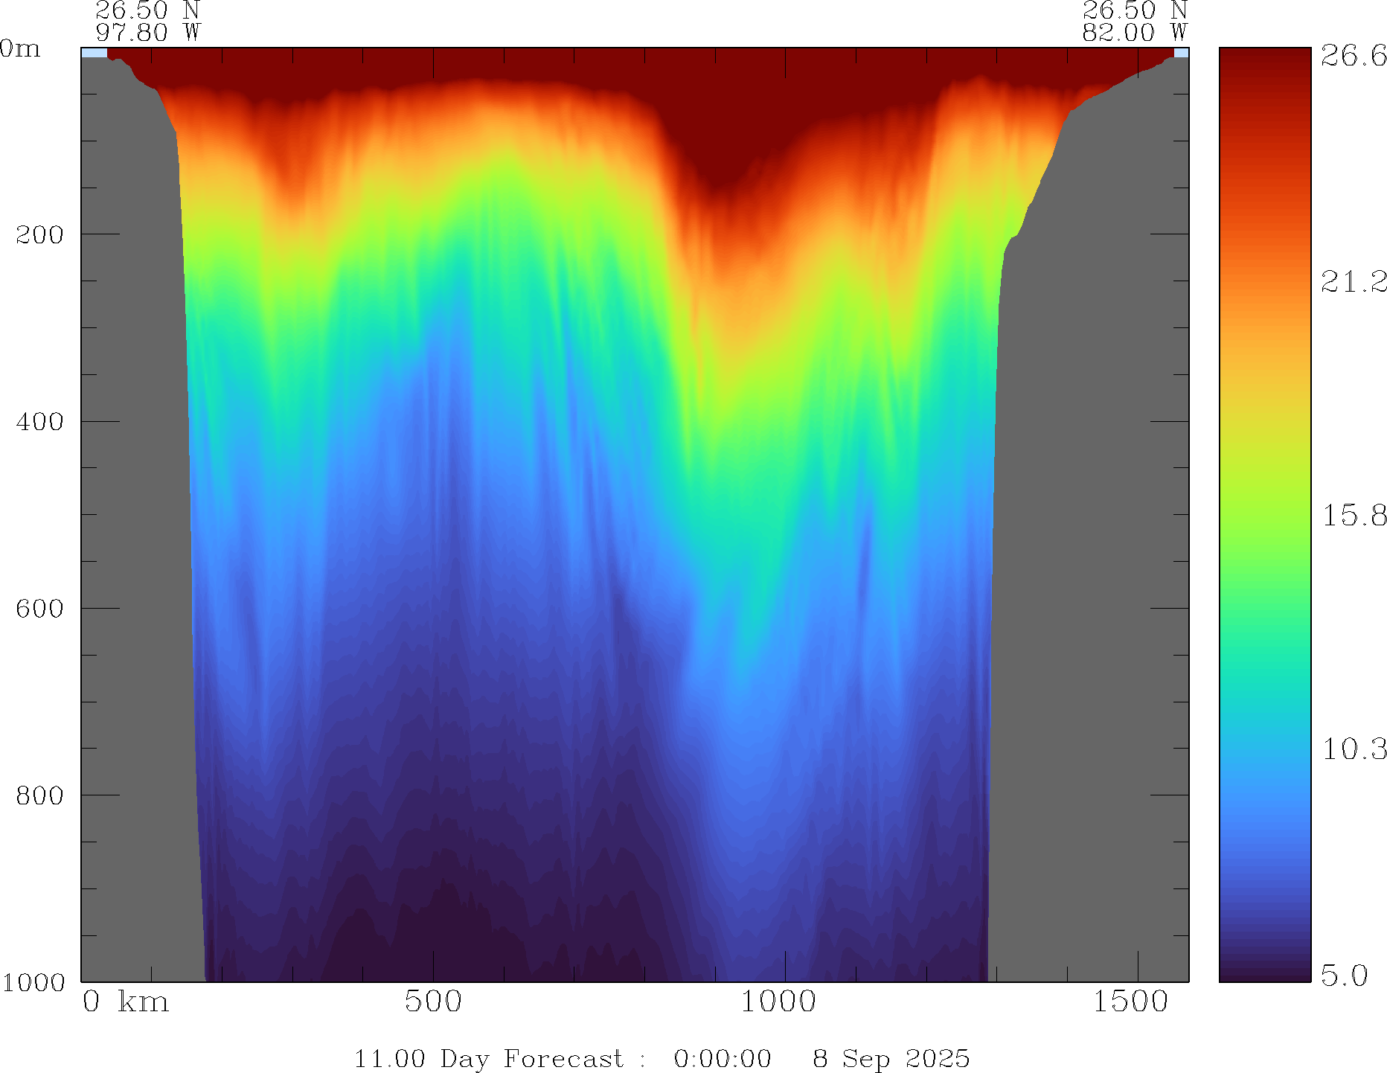Select the 200 depth axis label
Image resolution: width=1387 pixels, height=1073 pixels.
click(x=39, y=235)
